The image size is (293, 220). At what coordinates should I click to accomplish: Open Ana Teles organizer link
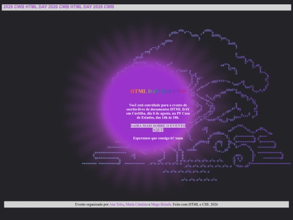coord(117,204)
